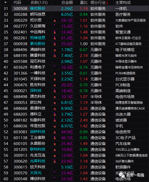Viewport: 149px width, 182px height.
Task: Click main business 汽车线束
Action: tap(123, 144)
